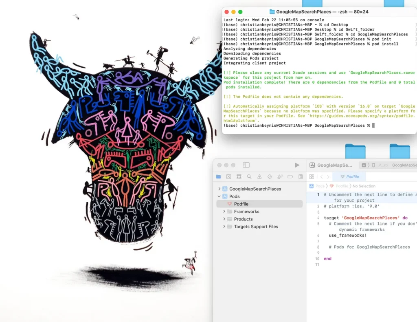
Task: Open the scheme selector app icon
Action: pos(364,165)
